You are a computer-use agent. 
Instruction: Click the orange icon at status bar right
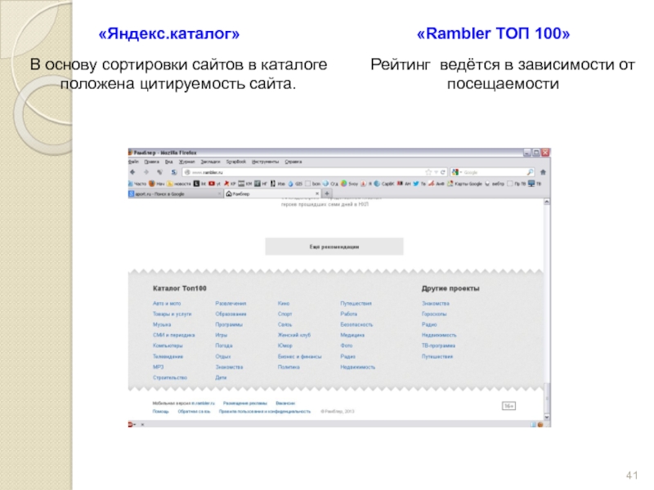click(540, 424)
